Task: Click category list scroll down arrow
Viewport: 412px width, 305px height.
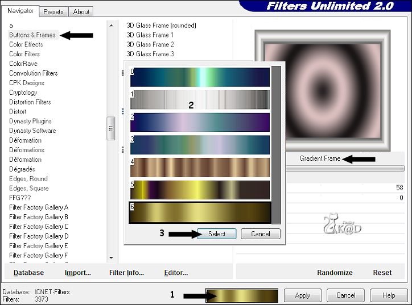Action: tap(111, 258)
